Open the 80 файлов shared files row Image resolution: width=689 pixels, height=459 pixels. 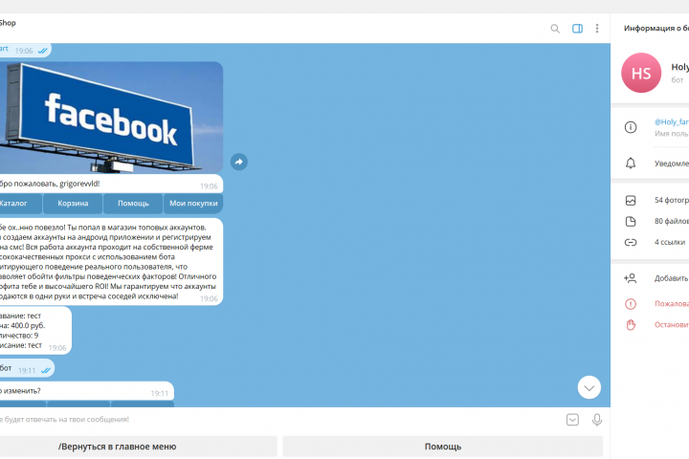tap(650, 221)
